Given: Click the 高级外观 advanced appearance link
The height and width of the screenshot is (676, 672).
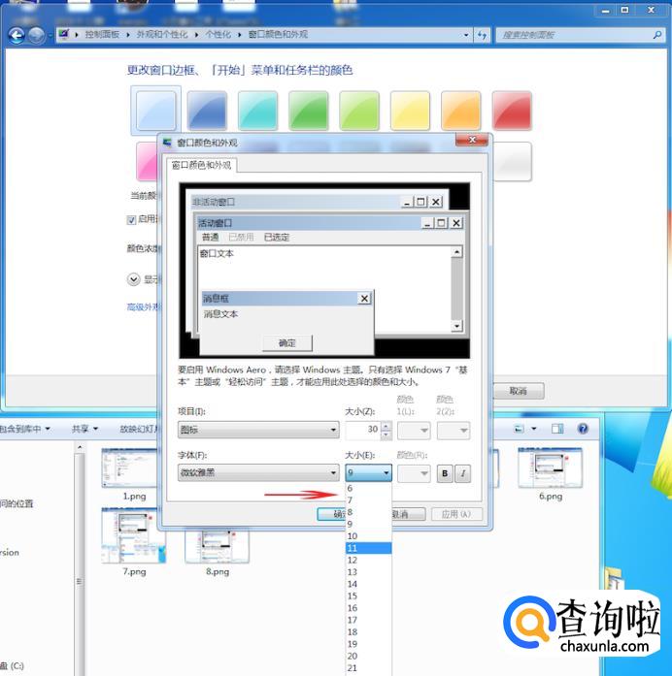Looking at the screenshot, I should tap(144, 306).
